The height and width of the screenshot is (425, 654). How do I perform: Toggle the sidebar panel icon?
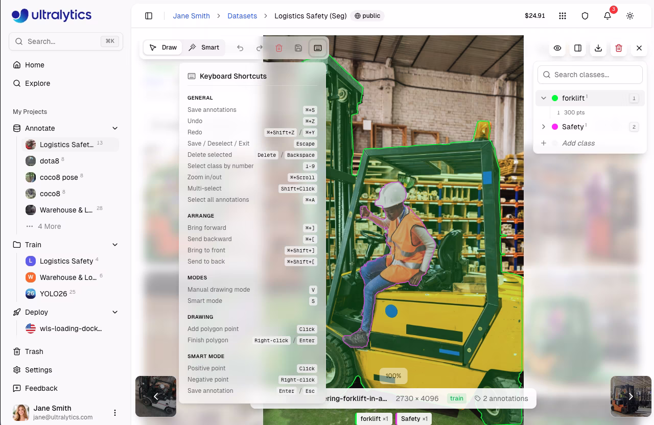pyautogui.click(x=149, y=16)
